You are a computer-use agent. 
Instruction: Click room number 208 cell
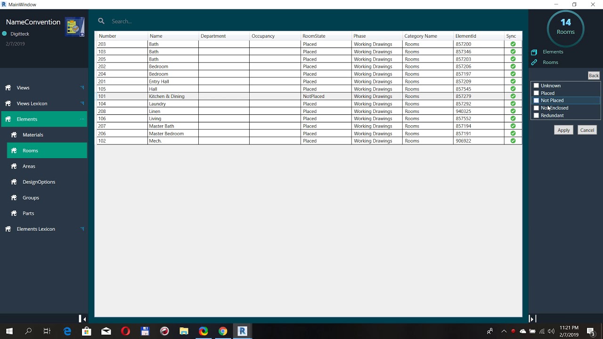(x=122, y=111)
